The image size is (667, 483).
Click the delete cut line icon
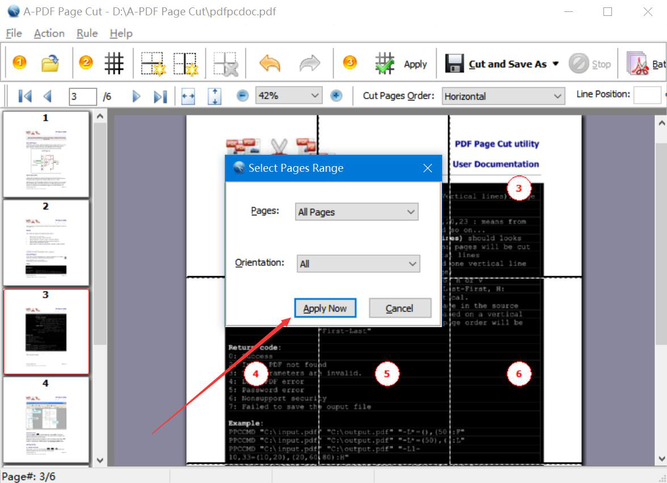(226, 63)
